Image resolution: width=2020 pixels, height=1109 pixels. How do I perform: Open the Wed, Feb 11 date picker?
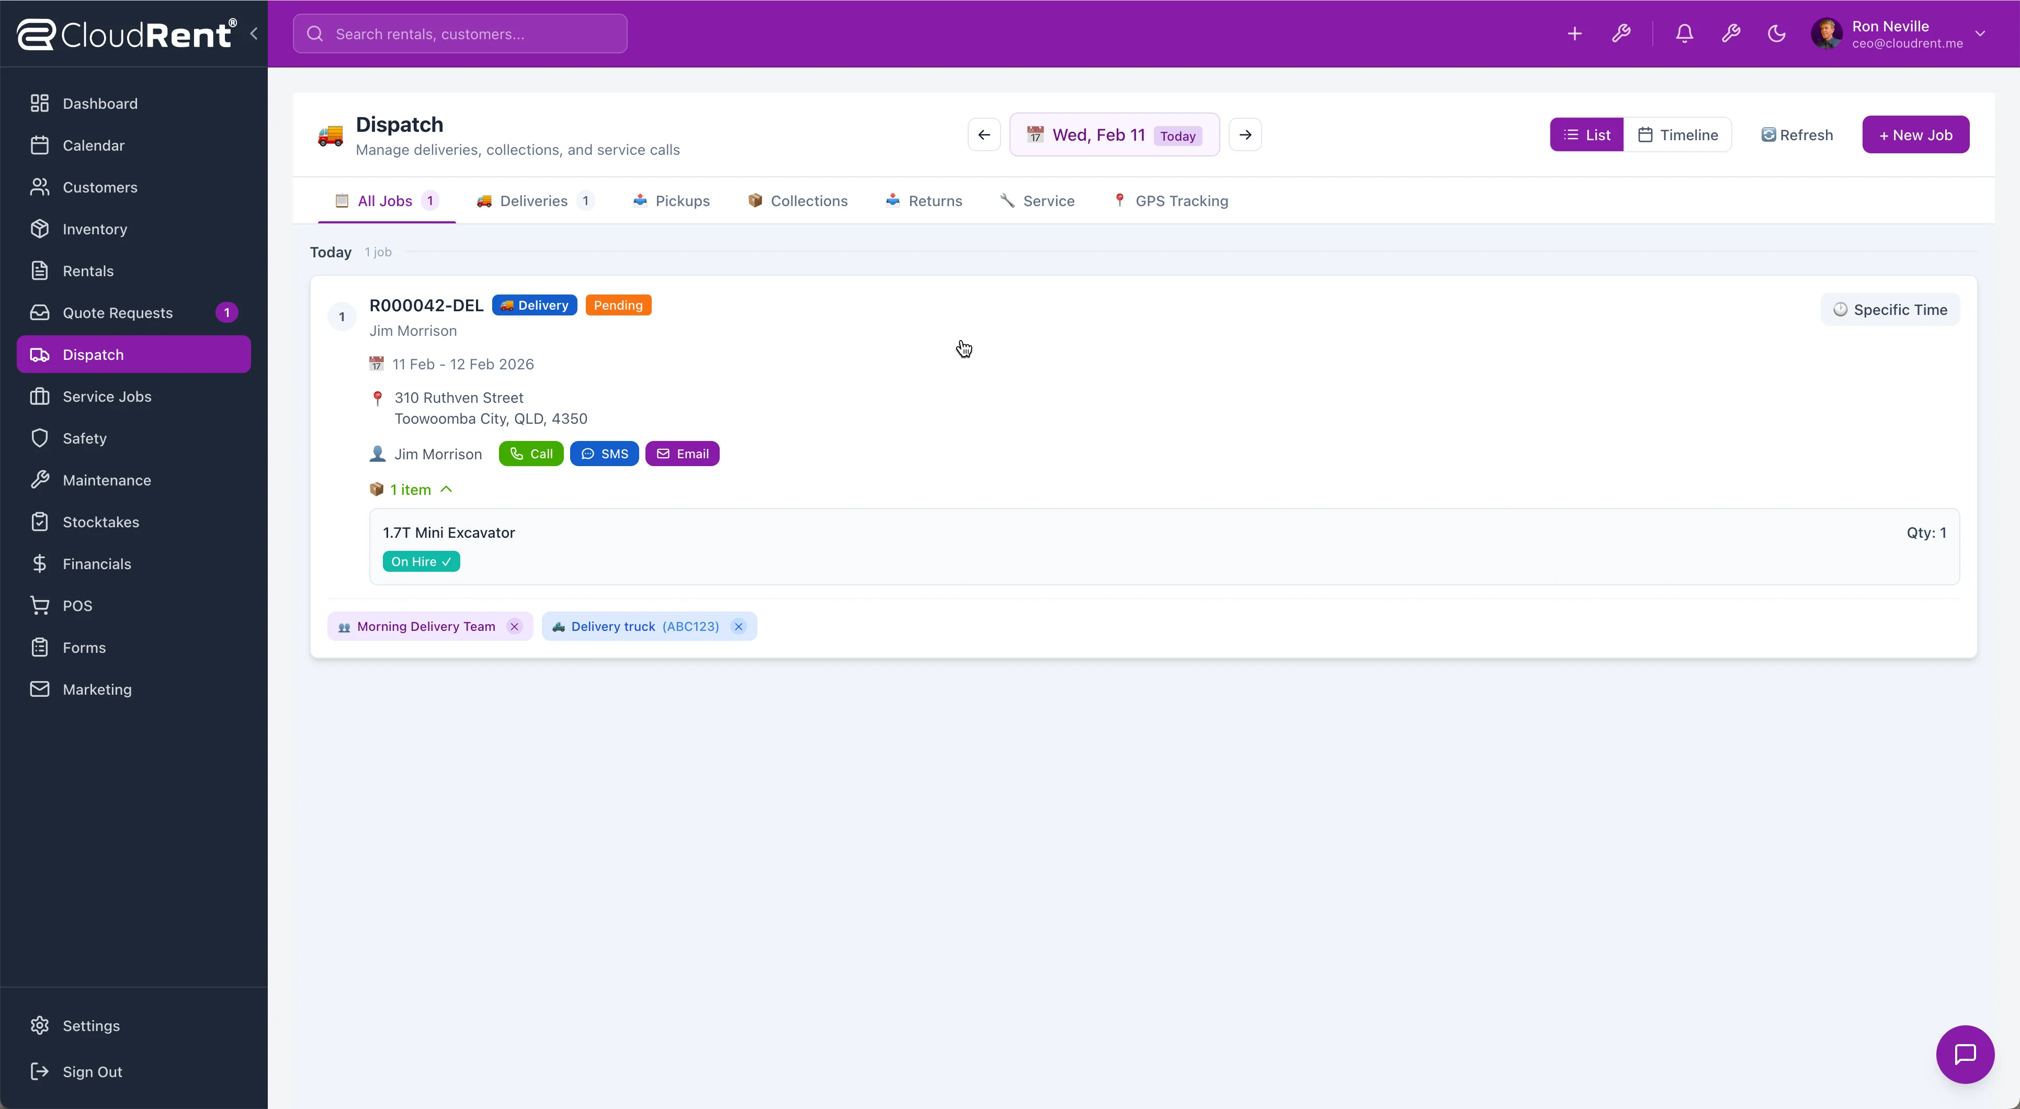(x=1114, y=134)
